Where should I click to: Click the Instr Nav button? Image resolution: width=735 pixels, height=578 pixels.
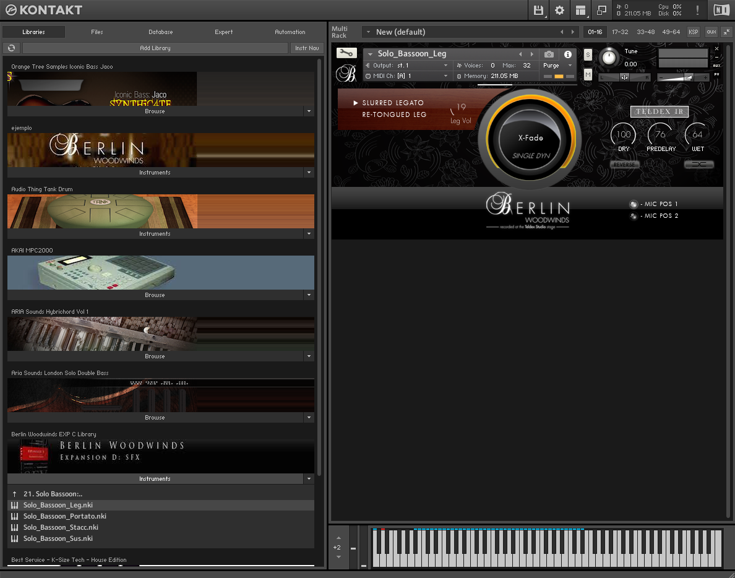click(x=307, y=48)
